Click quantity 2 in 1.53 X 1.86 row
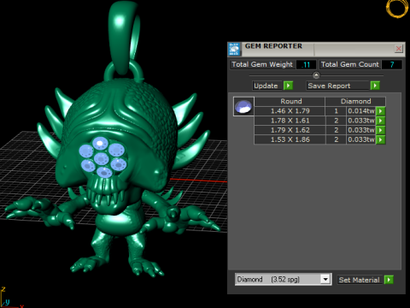This screenshot has width=410, height=308. coord(336,139)
